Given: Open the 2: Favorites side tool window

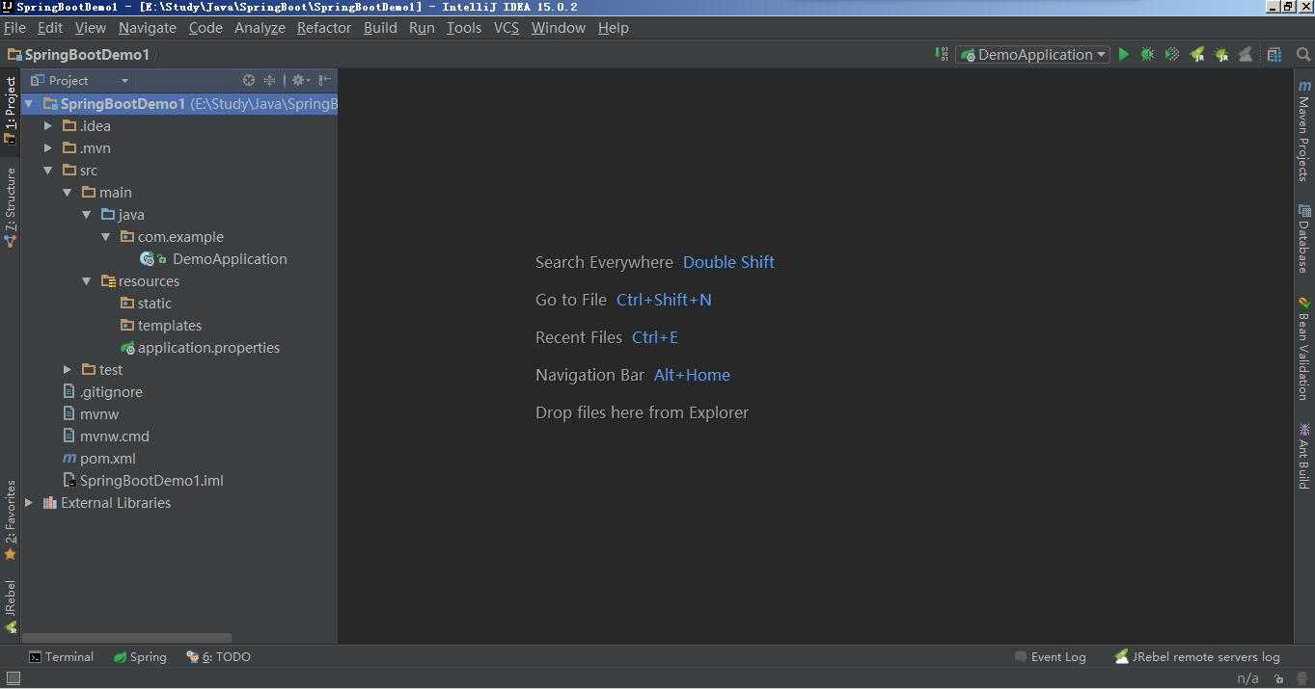Looking at the screenshot, I should (x=11, y=520).
